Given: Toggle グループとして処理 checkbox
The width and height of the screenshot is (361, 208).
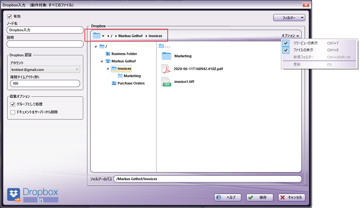Looking at the screenshot, I should [x=13, y=104].
